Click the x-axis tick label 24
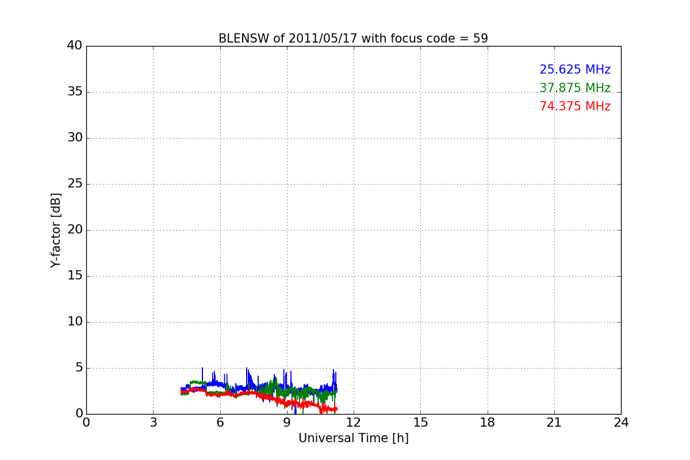 (x=621, y=423)
